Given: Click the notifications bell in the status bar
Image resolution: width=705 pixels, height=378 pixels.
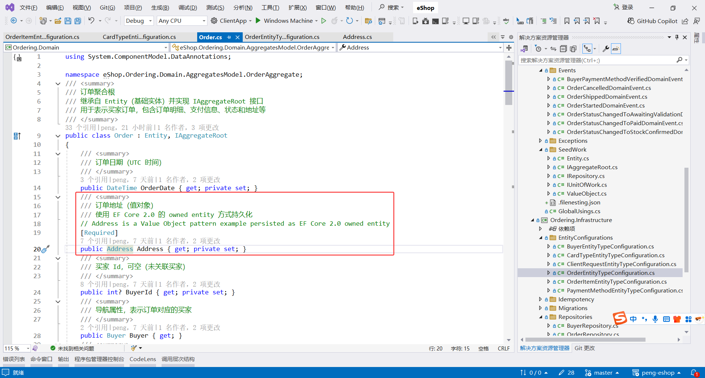Looking at the screenshot, I should tap(694, 372).
